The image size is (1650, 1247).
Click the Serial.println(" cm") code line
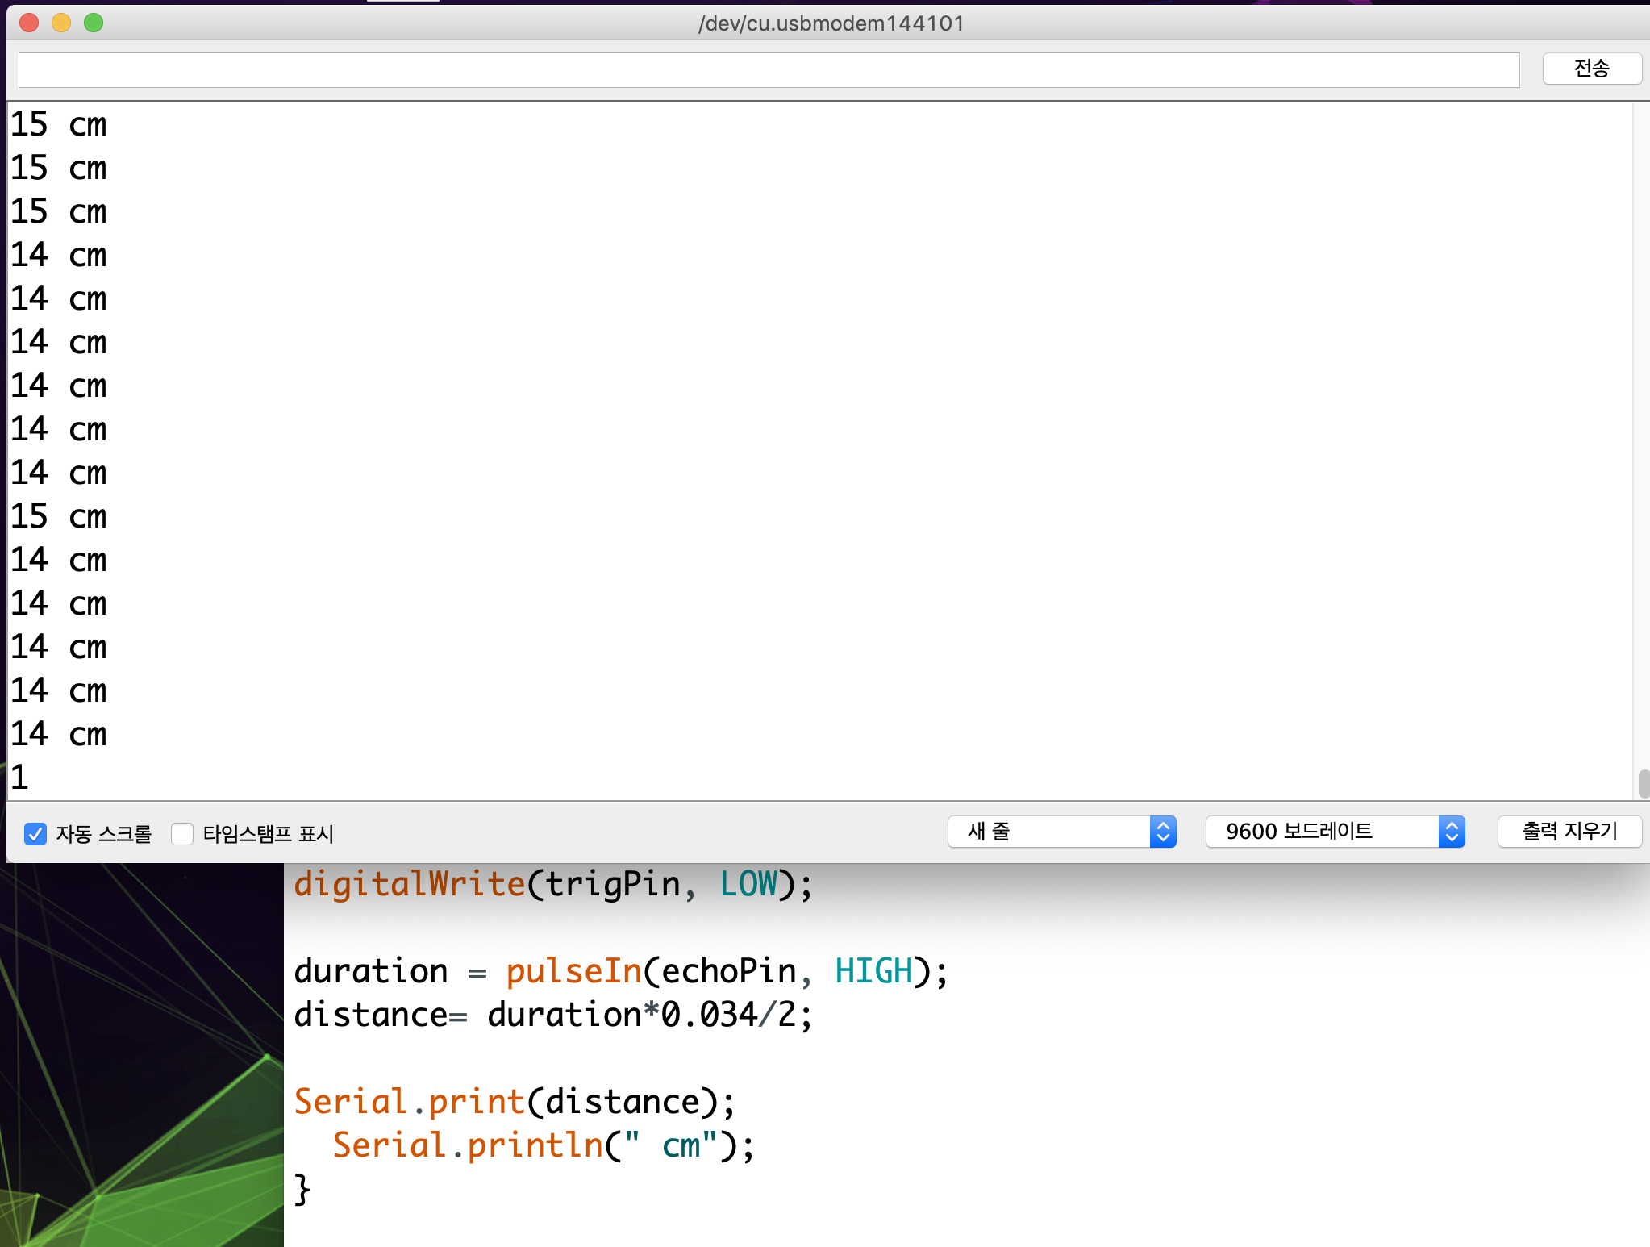point(544,1145)
